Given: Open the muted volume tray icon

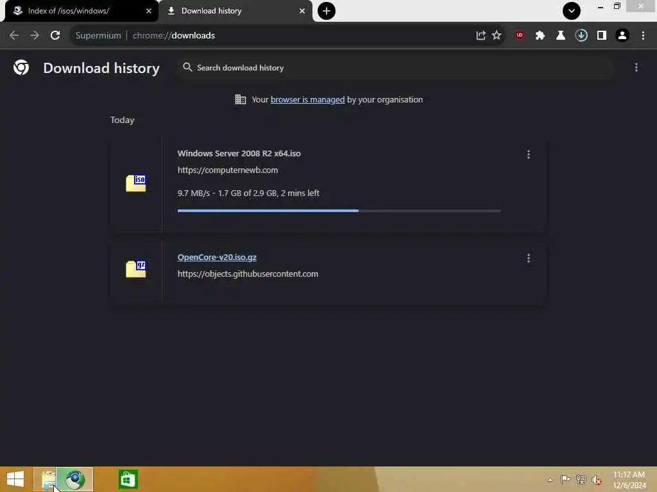Looking at the screenshot, I should pyautogui.click(x=596, y=480).
